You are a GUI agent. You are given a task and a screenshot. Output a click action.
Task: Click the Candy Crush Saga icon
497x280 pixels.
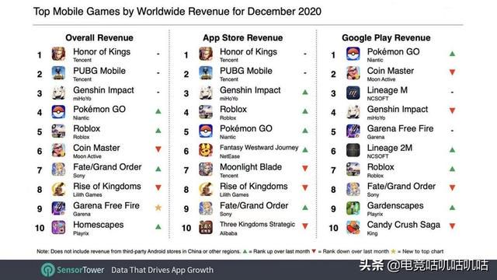pyautogui.click(x=353, y=227)
